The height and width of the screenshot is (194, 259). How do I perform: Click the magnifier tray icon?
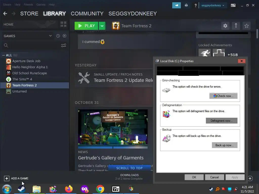pyautogui.click(x=218, y=189)
